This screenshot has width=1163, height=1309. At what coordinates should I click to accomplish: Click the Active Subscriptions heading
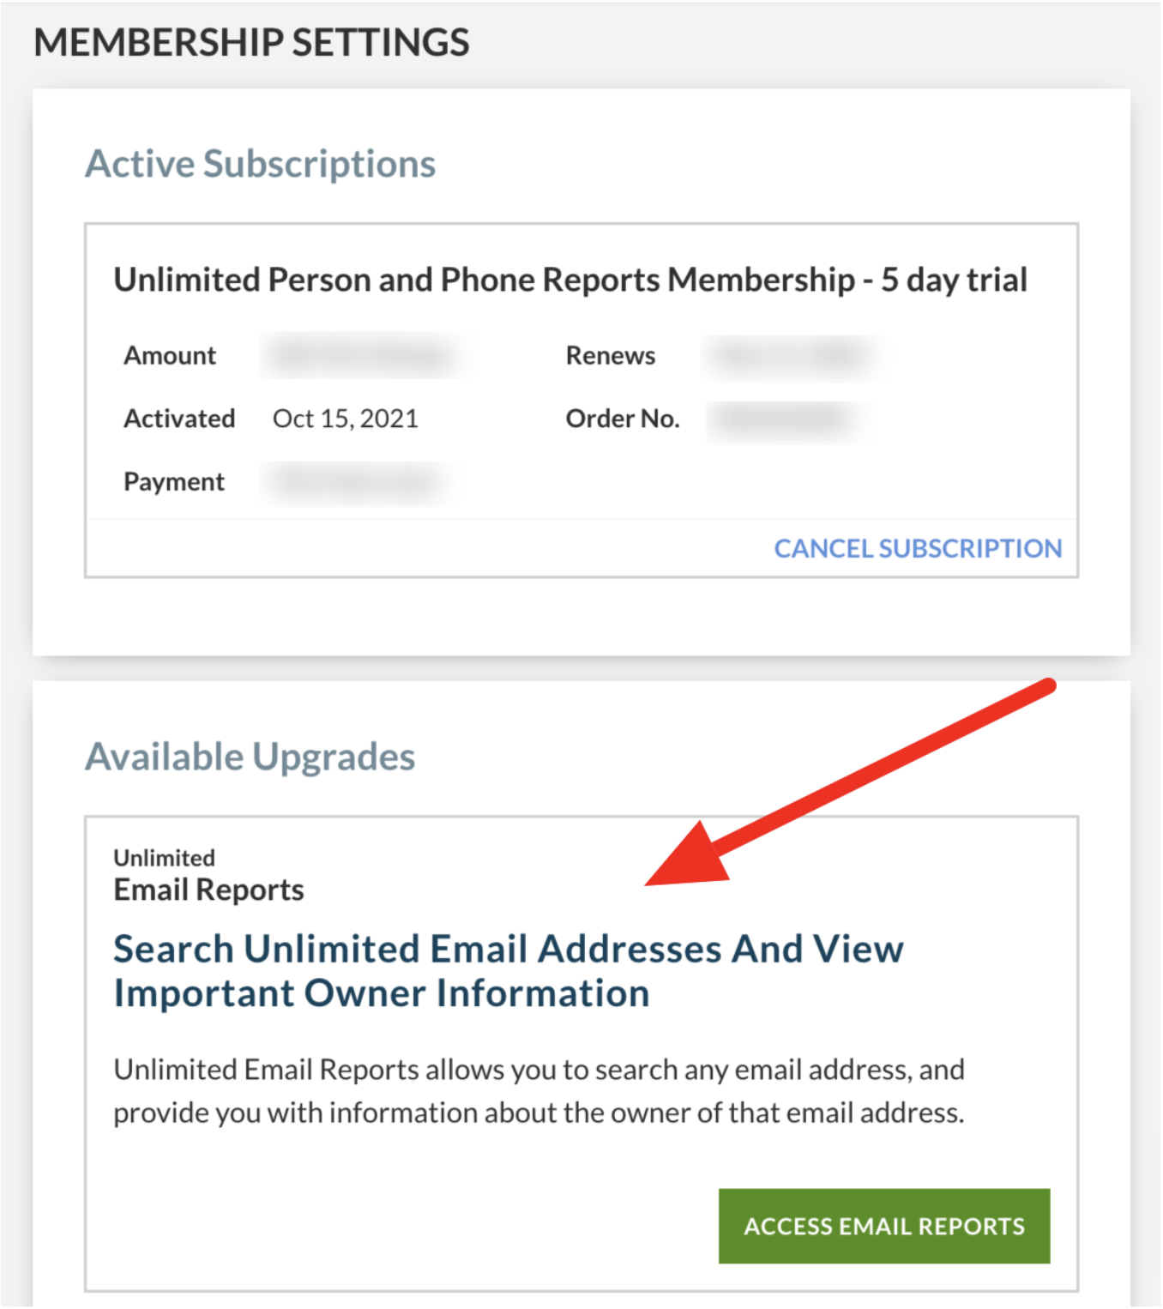coord(260,163)
